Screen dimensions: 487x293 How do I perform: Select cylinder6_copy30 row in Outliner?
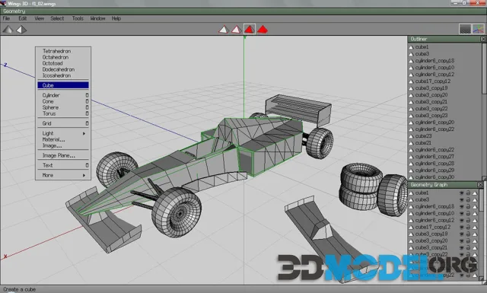[444, 177]
